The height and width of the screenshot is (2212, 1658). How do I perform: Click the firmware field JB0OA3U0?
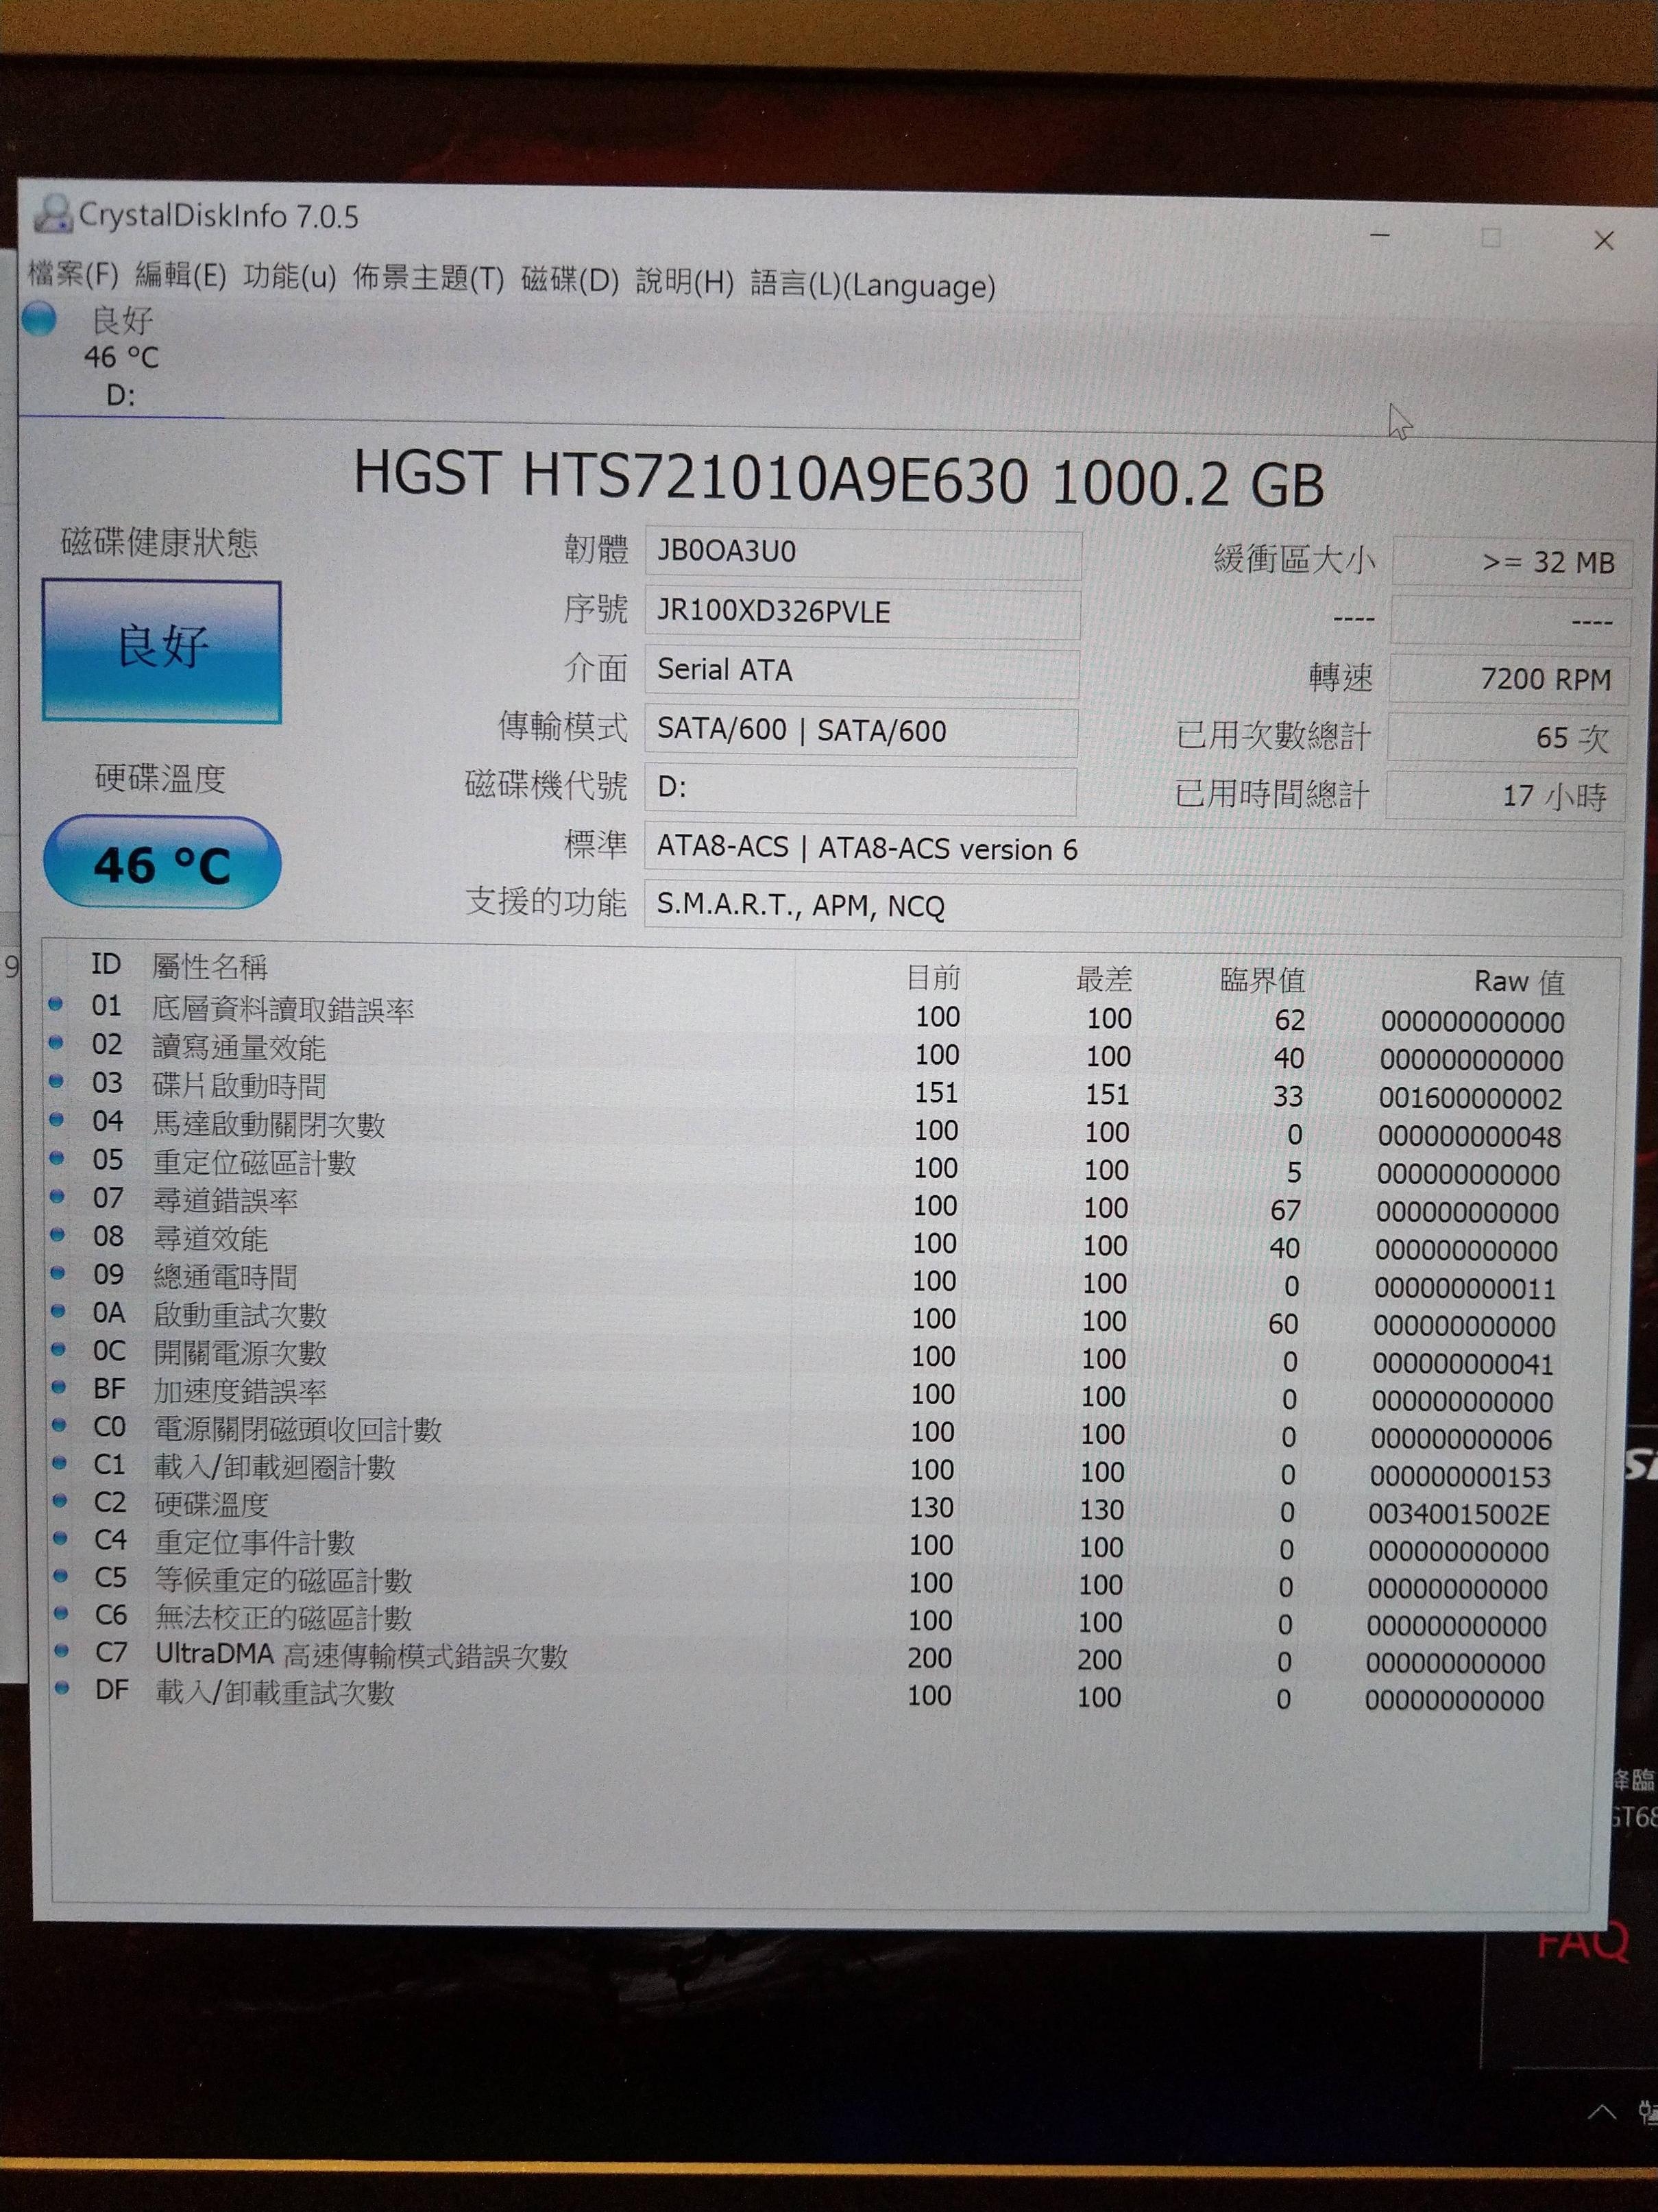[862, 553]
